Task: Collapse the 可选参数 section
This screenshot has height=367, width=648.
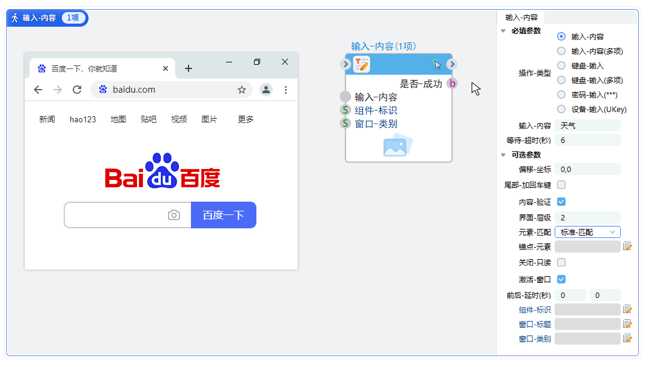Action: tap(503, 154)
